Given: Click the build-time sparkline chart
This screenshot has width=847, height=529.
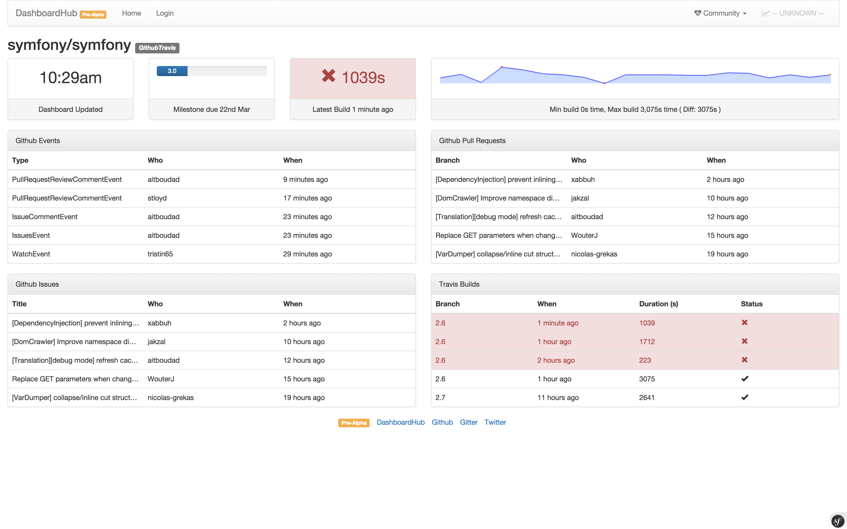Looking at the screenshot, I should (635, 78).
